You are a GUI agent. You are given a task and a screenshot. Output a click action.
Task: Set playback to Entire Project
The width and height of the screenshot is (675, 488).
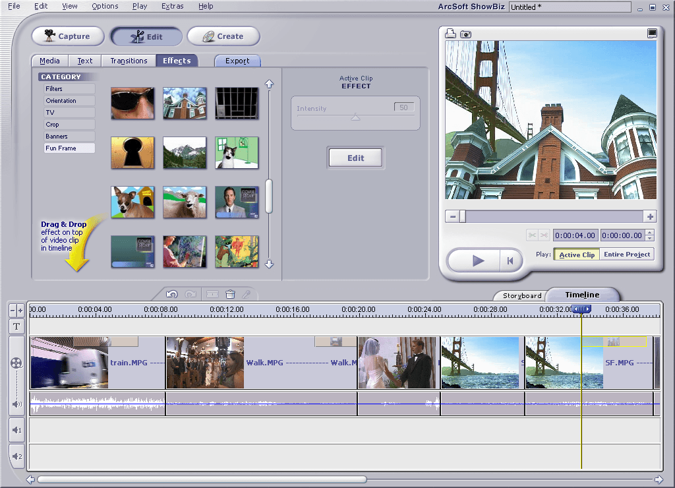coord(627,255)
